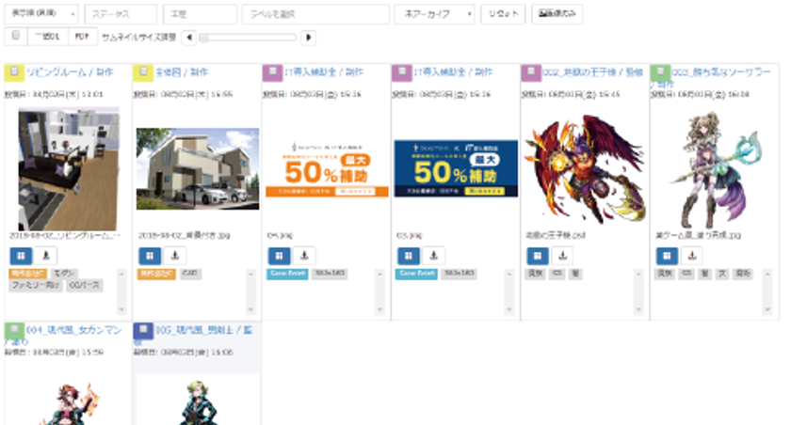Click the thumbnail size decrease arrow
This screenshot has width=791, height=425.
tap(189, 38)
